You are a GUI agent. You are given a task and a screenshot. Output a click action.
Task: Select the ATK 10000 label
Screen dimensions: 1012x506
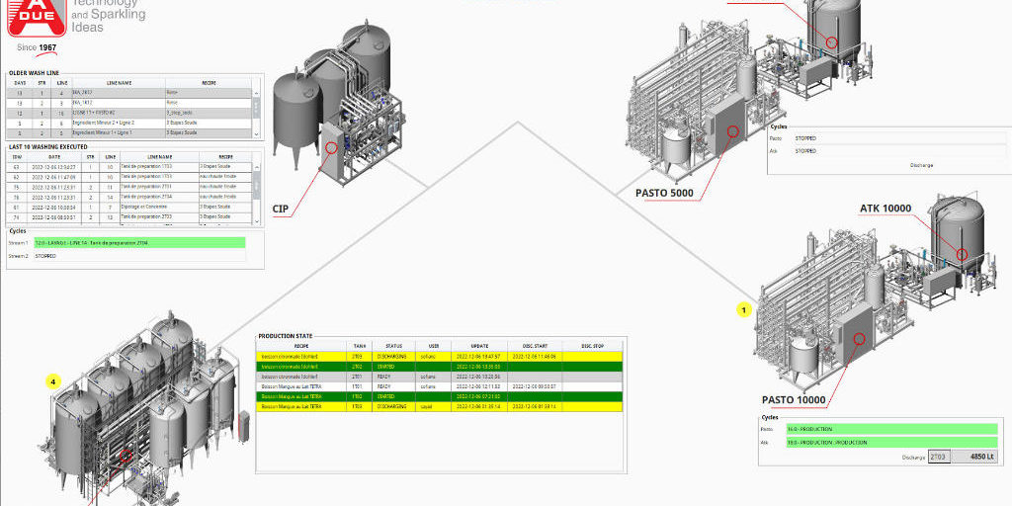click(885, 209)
